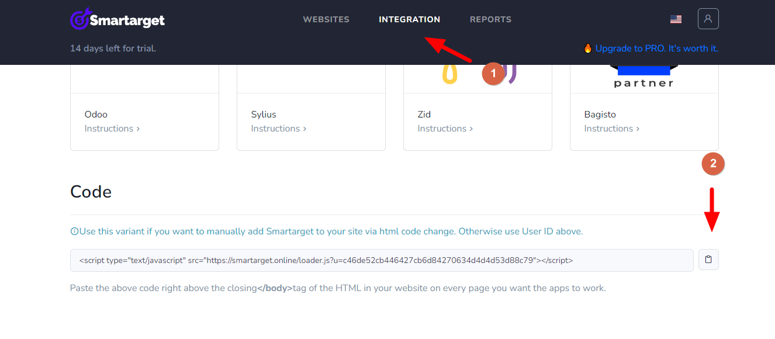Image resolution: width=775 pixels, height=339 pixels.
Task: Open Bagisto Instructions link
Action: [x=612, y=129]
